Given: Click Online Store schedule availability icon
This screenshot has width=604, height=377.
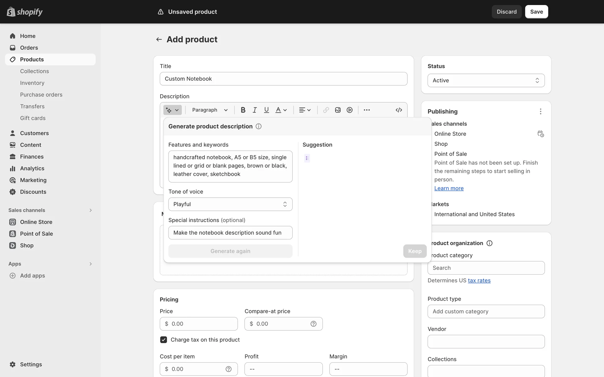Looking at the screenshot, I should [540, 134].
